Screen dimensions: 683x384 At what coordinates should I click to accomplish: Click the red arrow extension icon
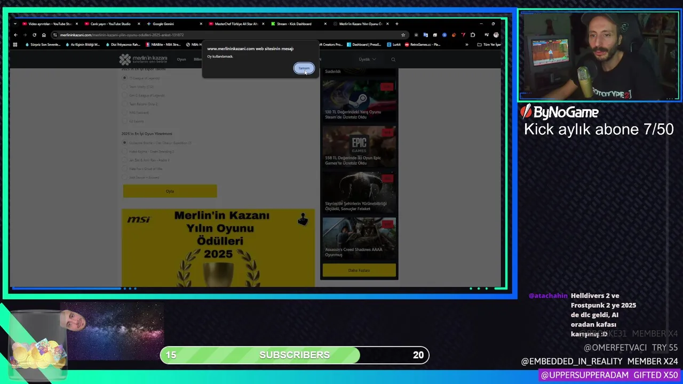463,35
